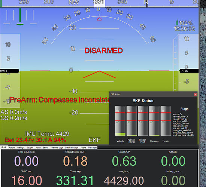206x187 pixels.
Task: Click the battery_temp value in Quick panel
Action: [173, 181]
